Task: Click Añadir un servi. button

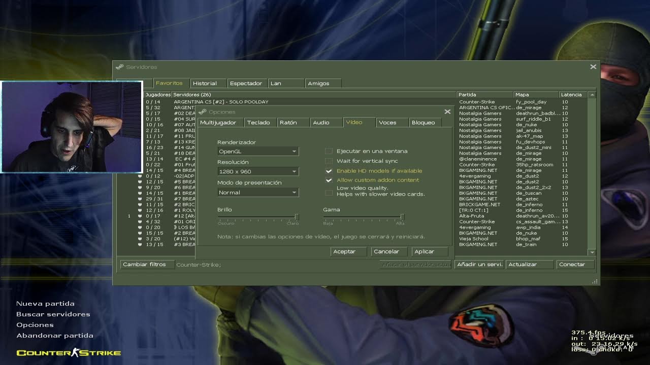Action: (x=479, y=264)
